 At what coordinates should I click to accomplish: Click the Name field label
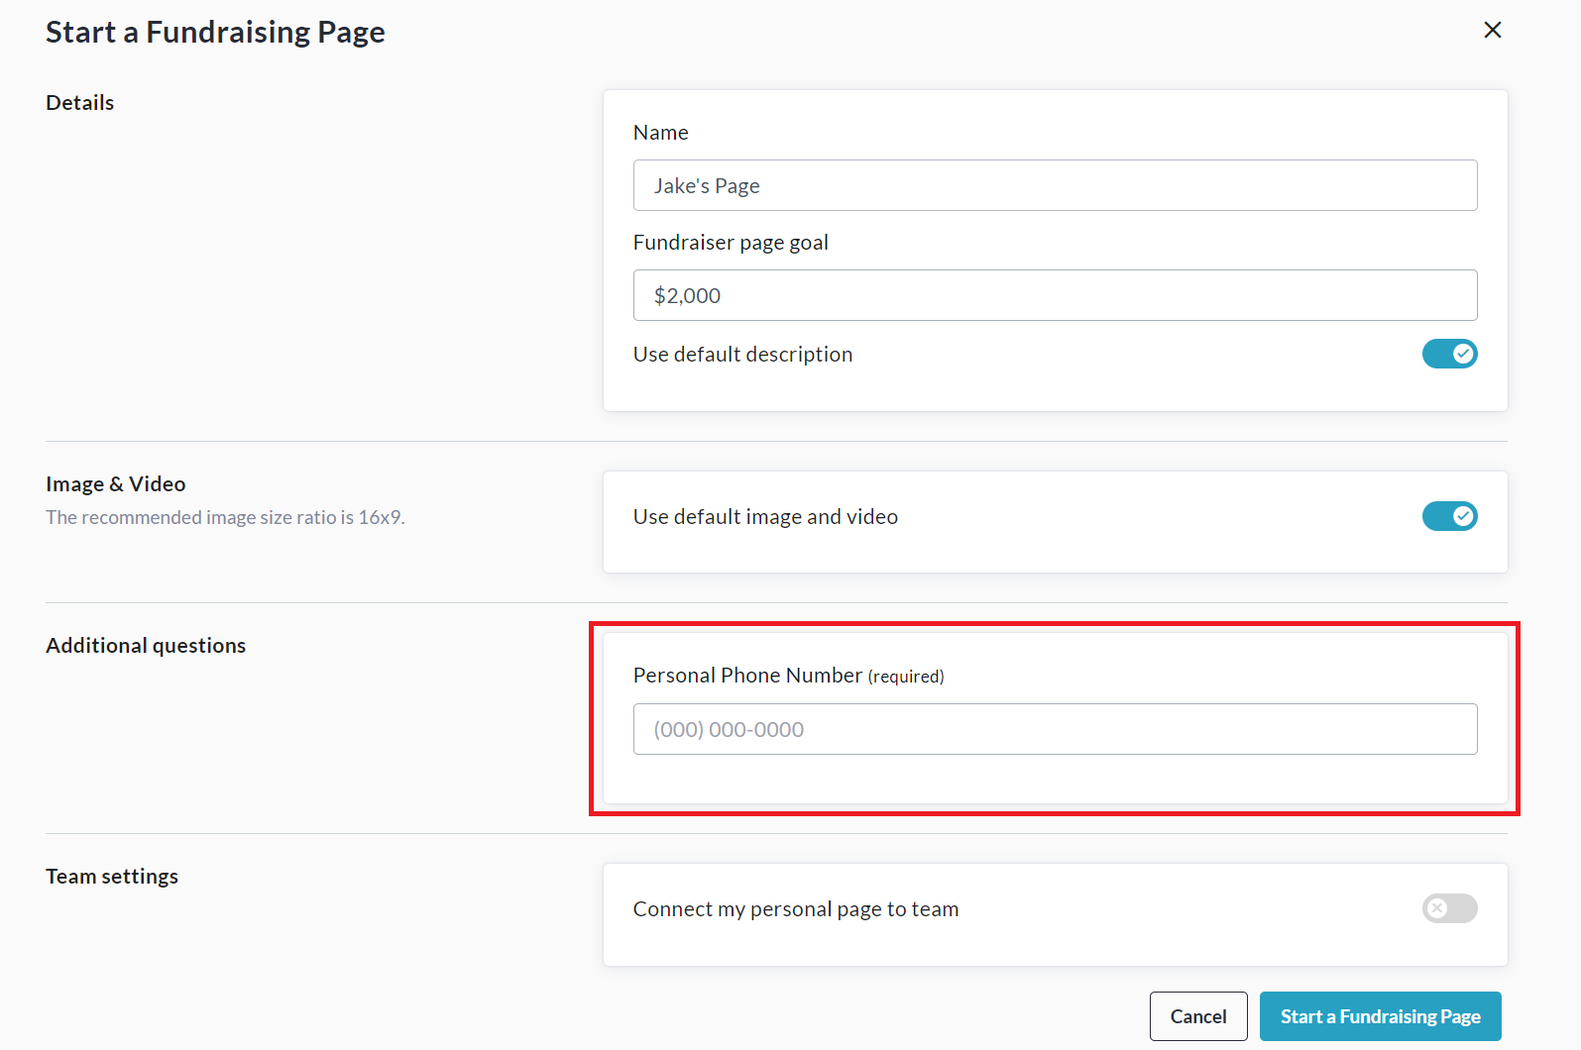(660, 133)
